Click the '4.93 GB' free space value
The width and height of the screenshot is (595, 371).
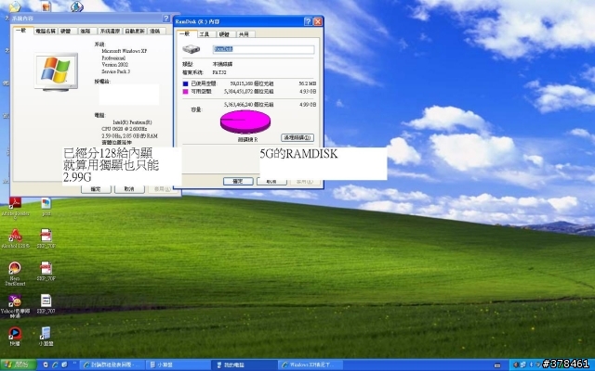[x=308, y=92]
